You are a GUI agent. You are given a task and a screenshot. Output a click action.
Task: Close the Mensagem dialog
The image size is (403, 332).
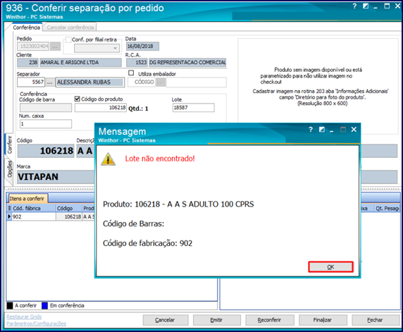[354, 130]
